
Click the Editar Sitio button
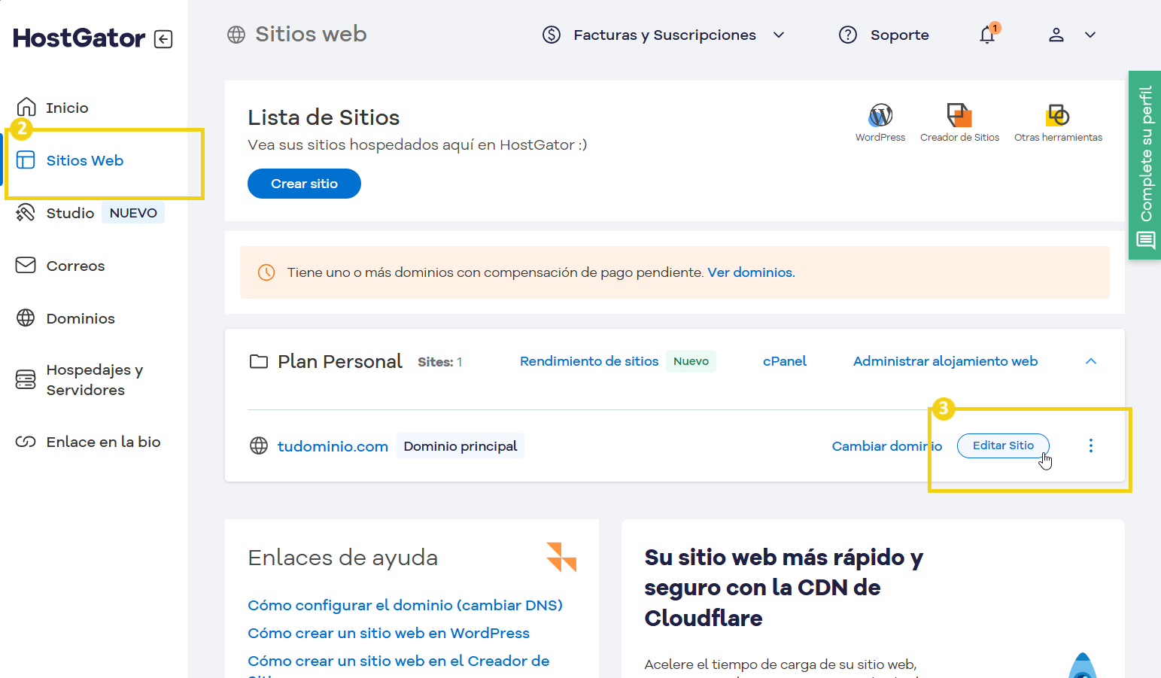tap(1003, 445)
